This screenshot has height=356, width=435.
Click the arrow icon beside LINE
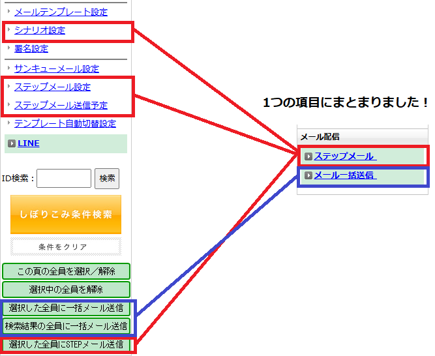pyautogui.click(x=11, y=143)
